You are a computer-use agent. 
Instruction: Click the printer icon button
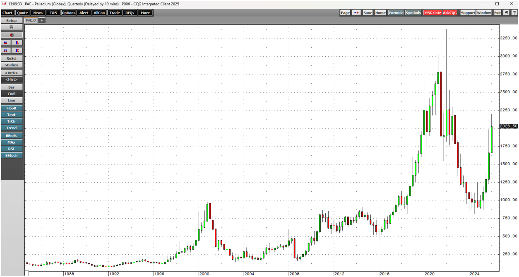[12, 27]
